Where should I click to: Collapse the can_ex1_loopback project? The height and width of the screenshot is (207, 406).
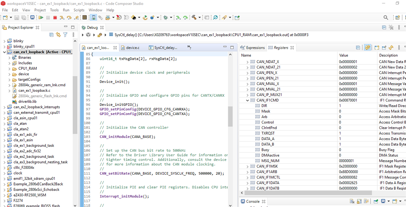(x=5, y=52)
